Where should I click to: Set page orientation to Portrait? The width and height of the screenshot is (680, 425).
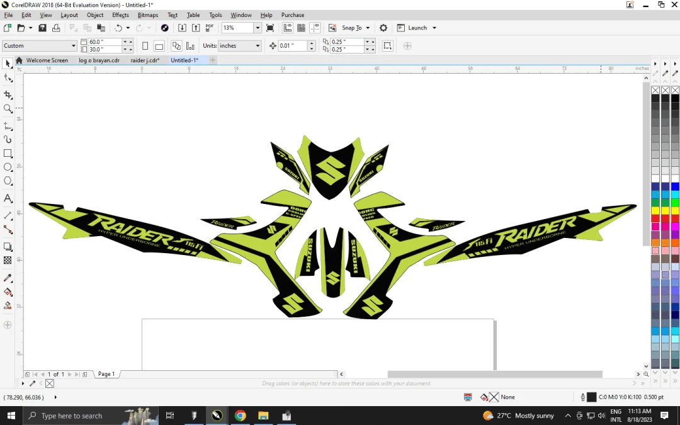pos(145,45)
